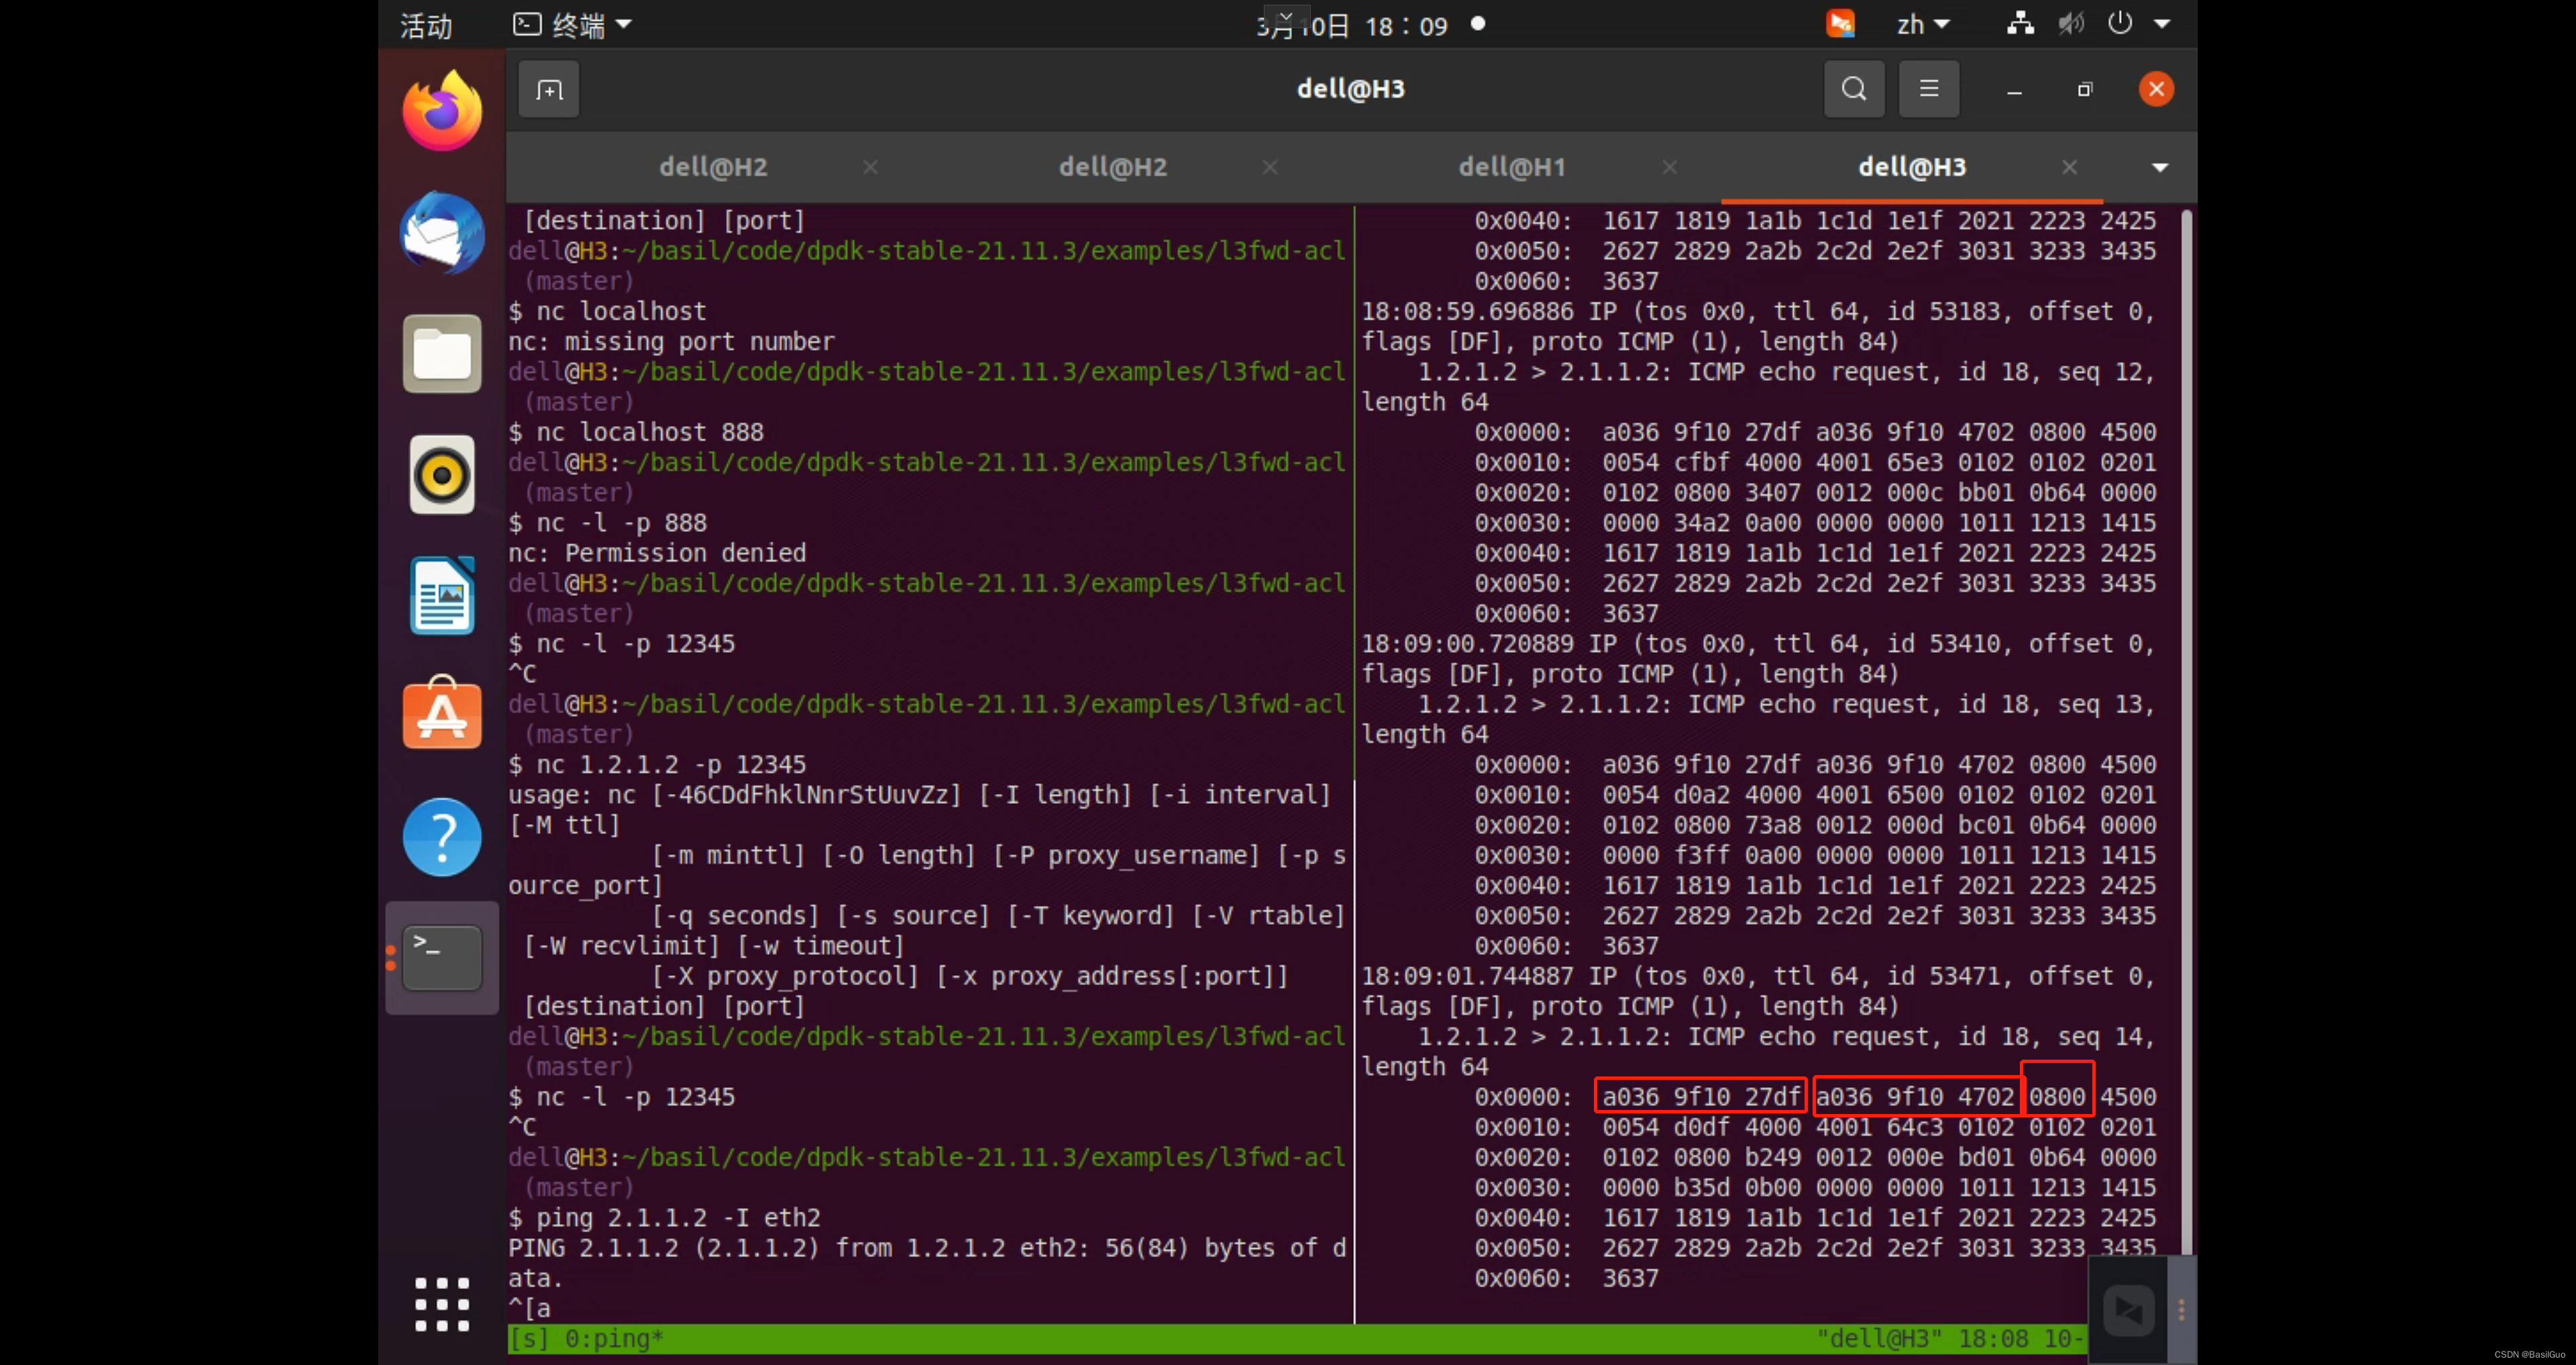Click the Terminal icon in dock
This screenshot has height=1365, width=2576.
point(442,958)
